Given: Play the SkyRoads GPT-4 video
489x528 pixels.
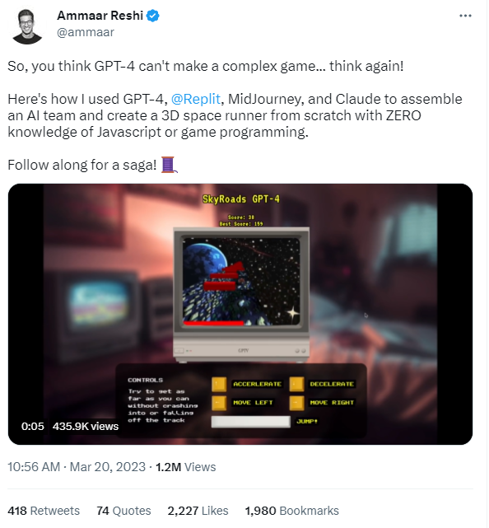Looking at the screenshot, I should point(240,314).
